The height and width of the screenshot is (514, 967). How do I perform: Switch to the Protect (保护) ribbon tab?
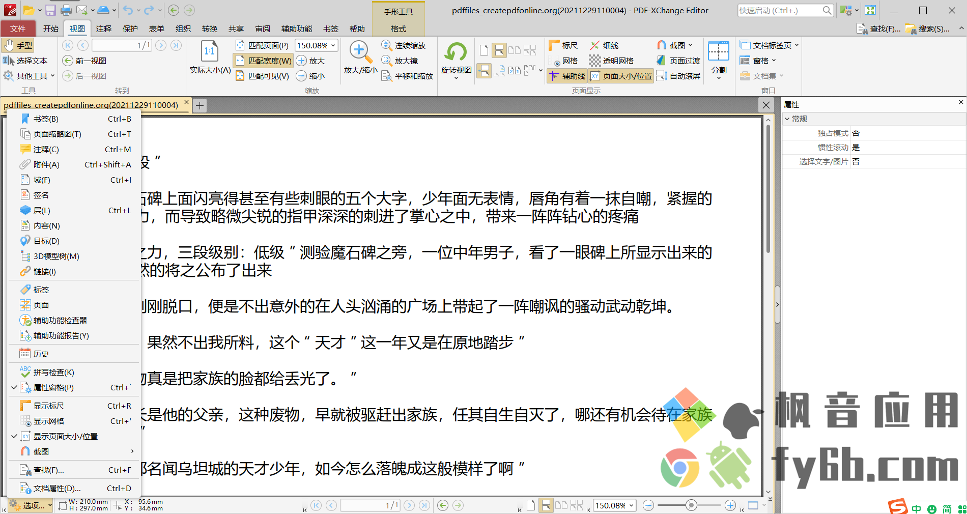[x=130, y=28]
